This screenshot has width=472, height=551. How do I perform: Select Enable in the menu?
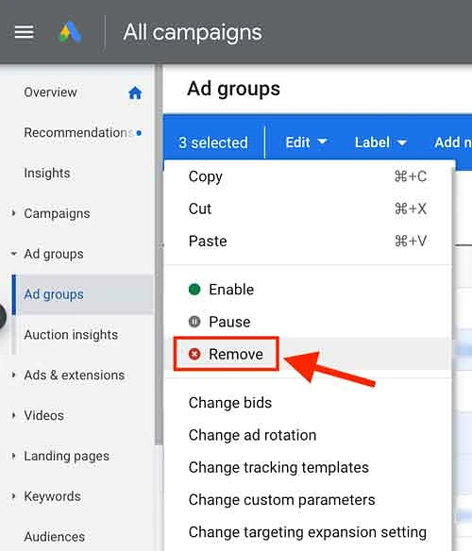tap(308, 290)
